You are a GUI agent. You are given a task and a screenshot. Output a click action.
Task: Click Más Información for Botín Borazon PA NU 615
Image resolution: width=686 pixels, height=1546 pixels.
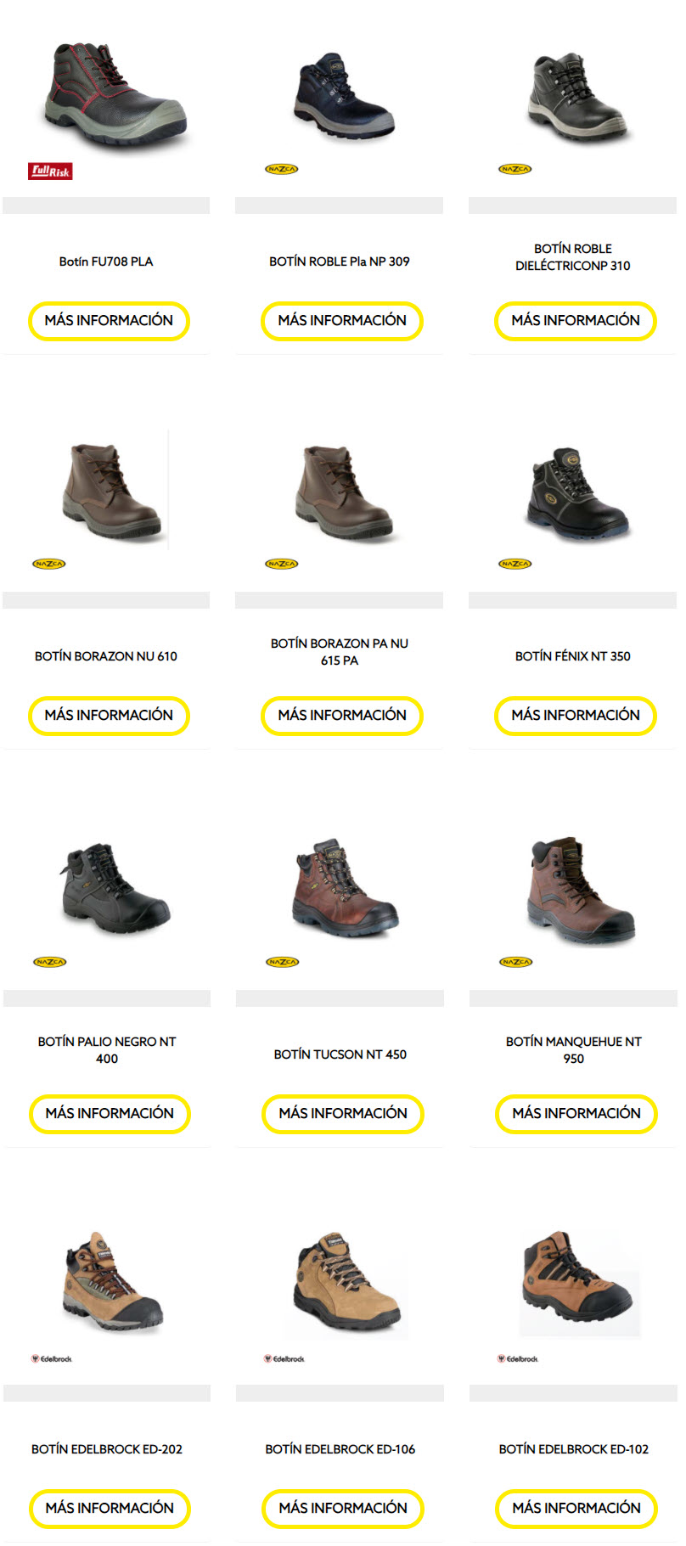[342, 716]
